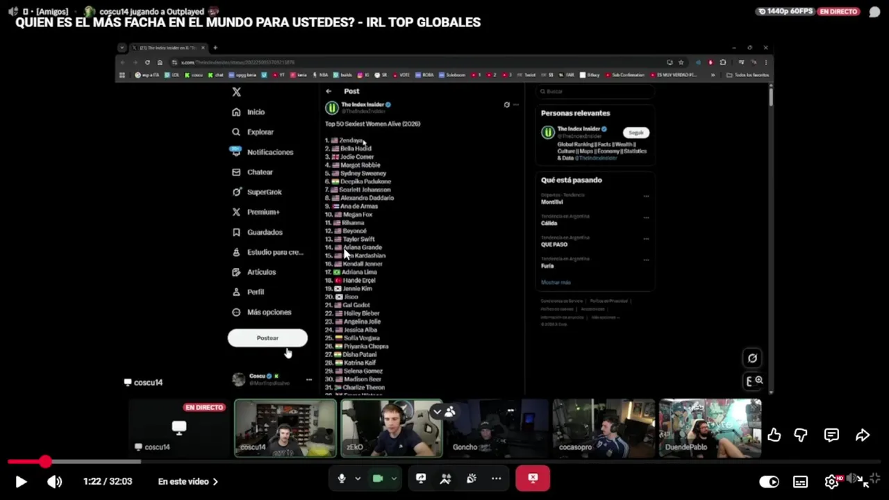The image size is (889, 500).
Task: Seek using the red video progress bar
Action: pyautogui.click(x=444, y=462)
